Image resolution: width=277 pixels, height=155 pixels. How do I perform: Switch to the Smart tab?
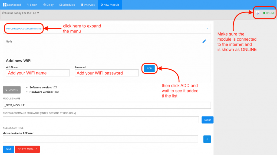[32, 5]
